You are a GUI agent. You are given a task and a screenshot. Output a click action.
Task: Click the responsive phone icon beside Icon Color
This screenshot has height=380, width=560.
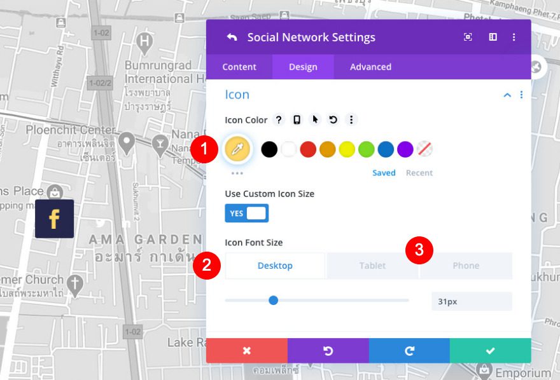point(297,119)
